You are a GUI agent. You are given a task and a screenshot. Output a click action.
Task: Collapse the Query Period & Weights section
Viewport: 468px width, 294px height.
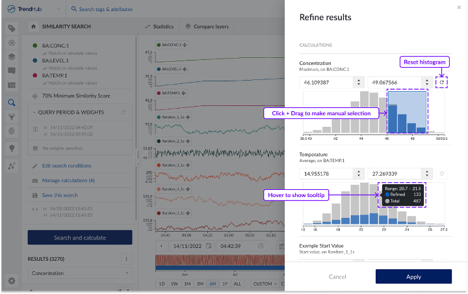pos(34,112)
